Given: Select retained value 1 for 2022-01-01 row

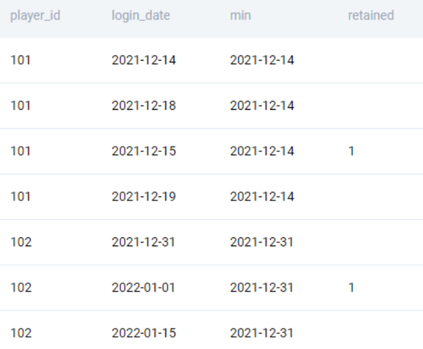Looking at the screenshot, I should click(351, 287).
